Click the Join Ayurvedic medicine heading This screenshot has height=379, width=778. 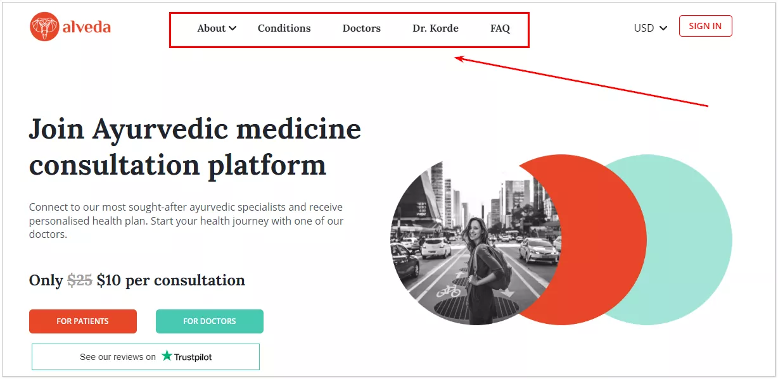click(x=195, y=147)
